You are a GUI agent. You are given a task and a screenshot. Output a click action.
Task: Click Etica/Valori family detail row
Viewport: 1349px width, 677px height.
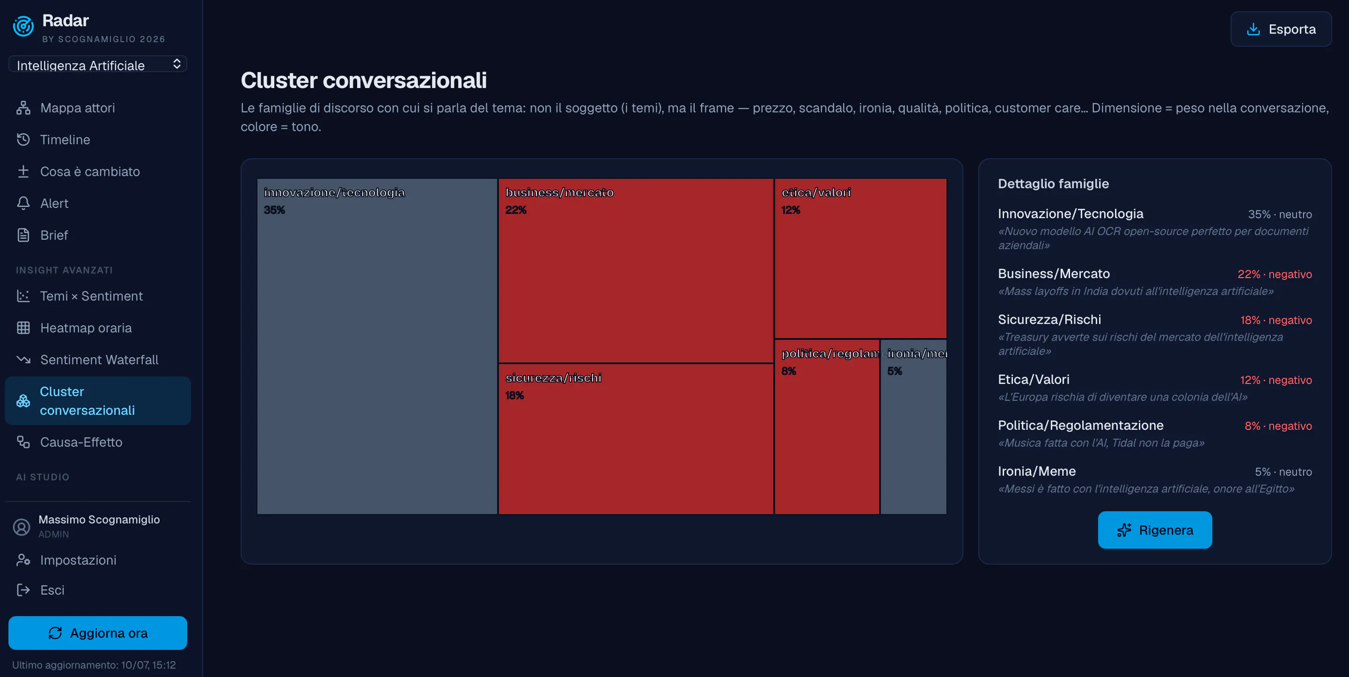click(x=1155, y=388)
